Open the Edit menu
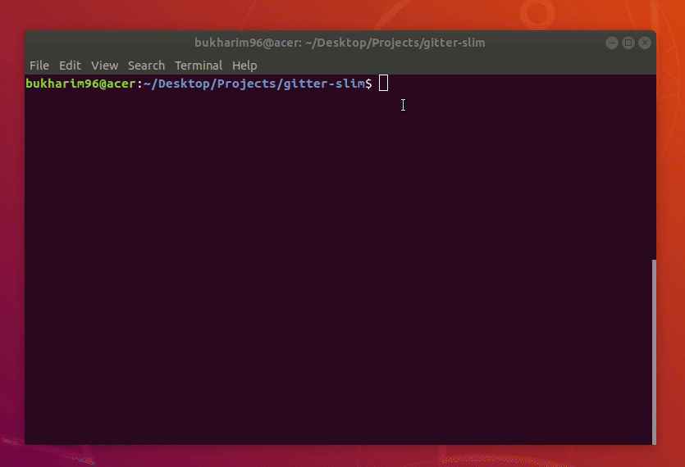The width and height of the screenshot is (685, 467). (x=70, y=66)
